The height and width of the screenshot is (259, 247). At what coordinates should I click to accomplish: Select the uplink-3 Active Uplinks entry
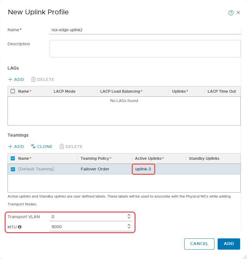(x=143, y=169)
